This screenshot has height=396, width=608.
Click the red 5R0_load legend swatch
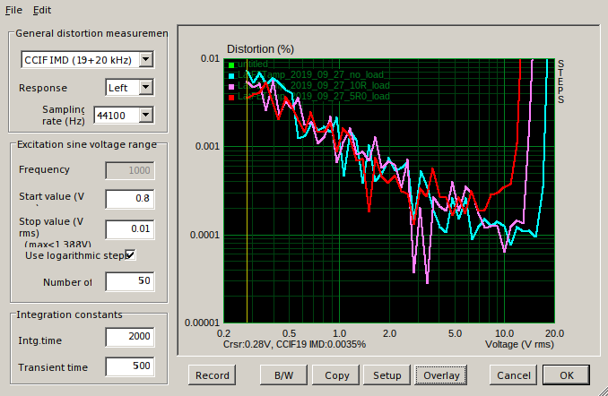click(x=231, y=98)
